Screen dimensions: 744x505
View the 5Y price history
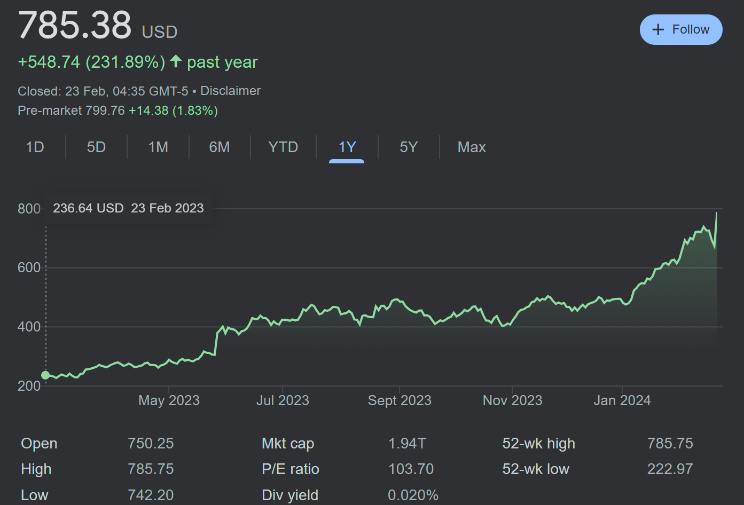409,147
